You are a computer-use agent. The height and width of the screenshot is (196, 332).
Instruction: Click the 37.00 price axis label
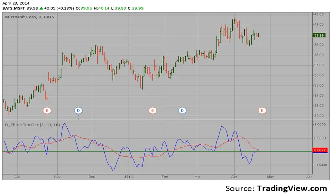(x=319, y=65)
